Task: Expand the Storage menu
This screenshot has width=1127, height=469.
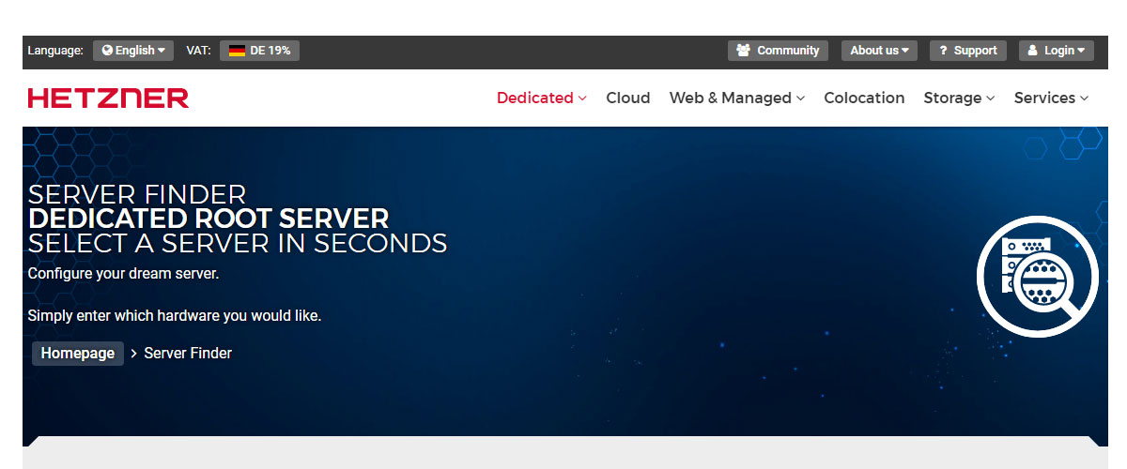Action: pos(959,98)
